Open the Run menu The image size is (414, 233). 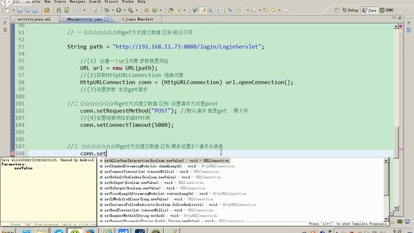(x=47, y=1)
